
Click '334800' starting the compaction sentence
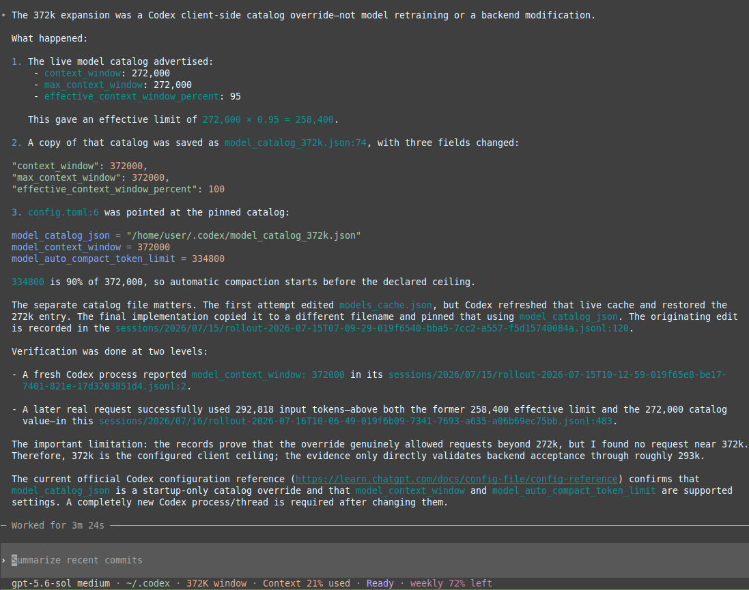[28, 282]
